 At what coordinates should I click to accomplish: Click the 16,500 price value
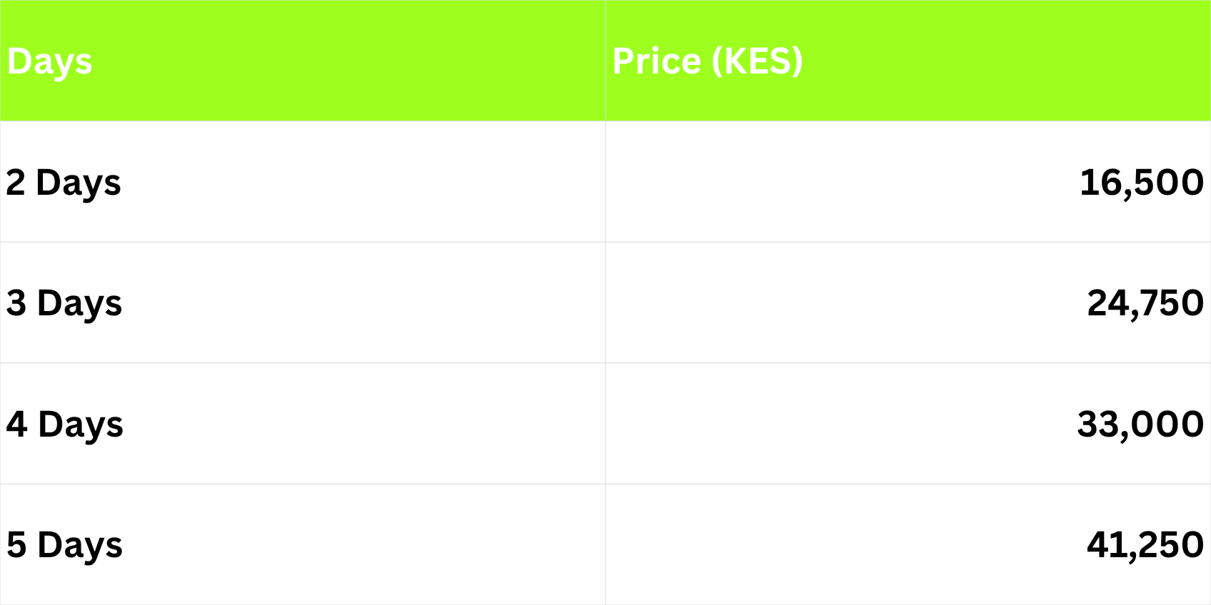point(1141,183)
